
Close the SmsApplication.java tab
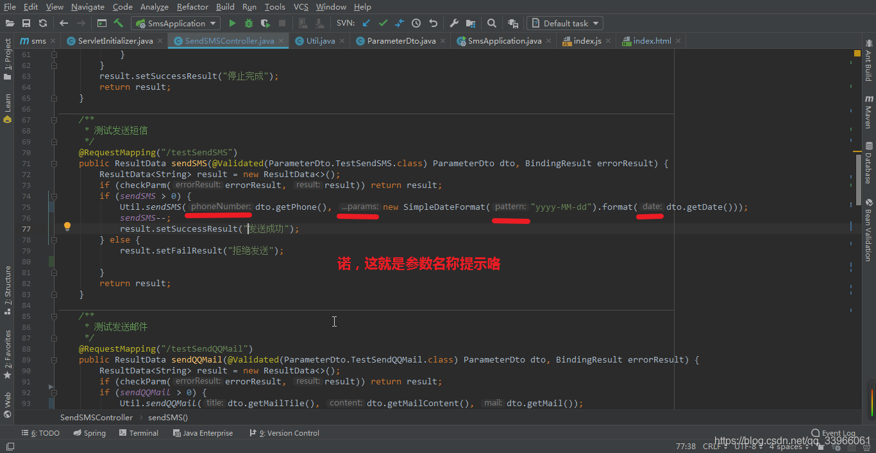[x=550, y=41]
